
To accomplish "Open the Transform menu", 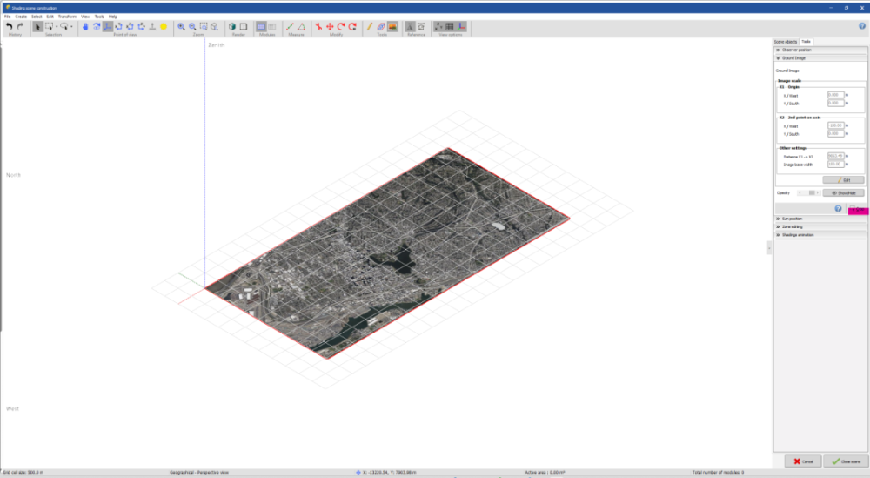I will 67,17.
